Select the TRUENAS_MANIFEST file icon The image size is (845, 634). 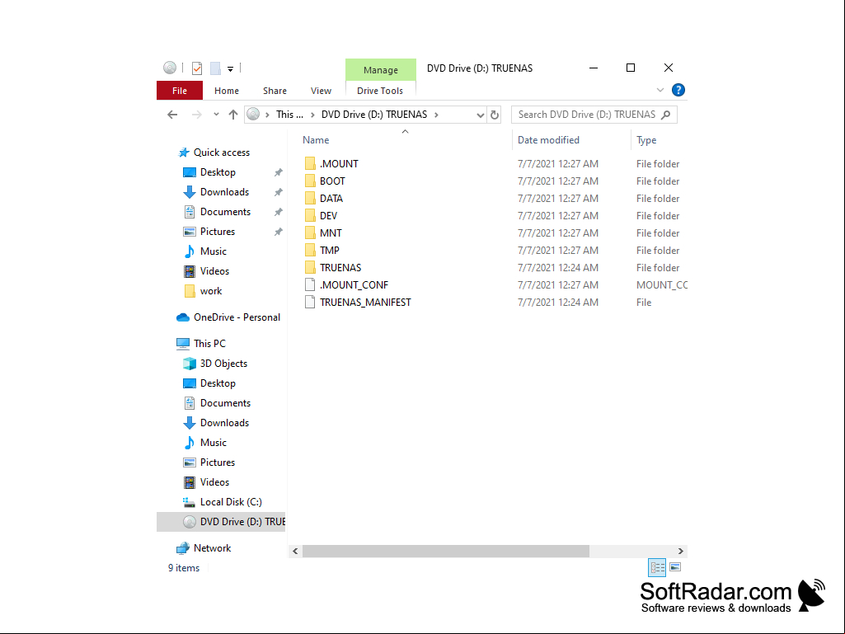point(310,302)
